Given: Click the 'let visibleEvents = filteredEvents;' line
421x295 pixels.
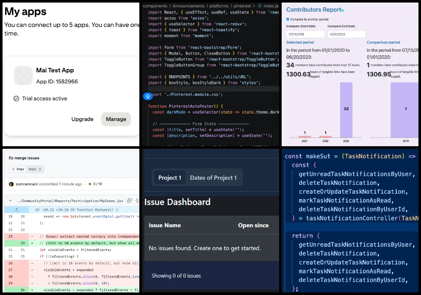Looking at the screenshot, I should point(75,250).
